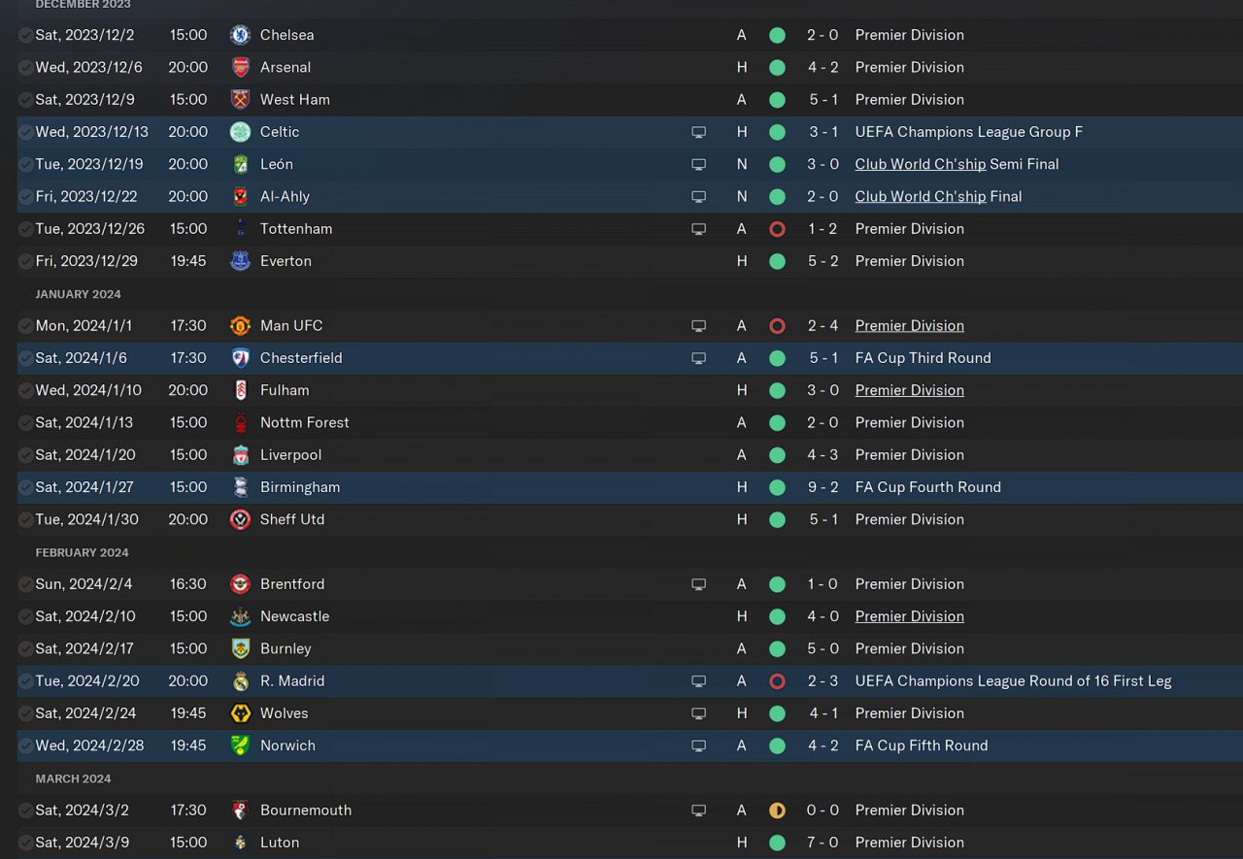Click the R. Madrid club crest
The height and width of the screenshot is (859, 1243).
coord(240,681)
